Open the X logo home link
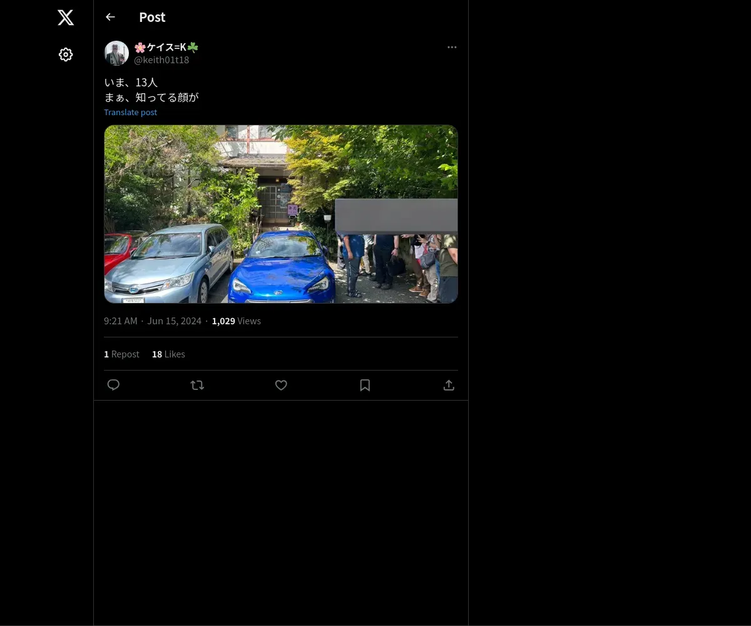The width and height of the screenshot is (751, 626). pos(66,18)
